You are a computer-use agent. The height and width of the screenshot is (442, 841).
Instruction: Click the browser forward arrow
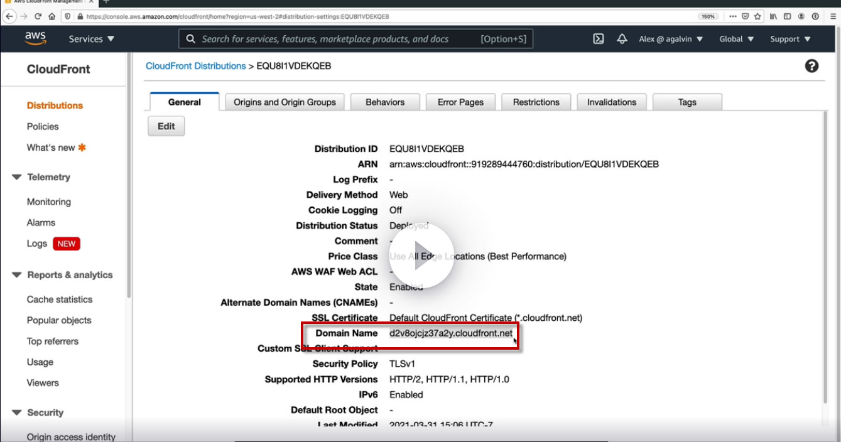(x=24, y=16)
